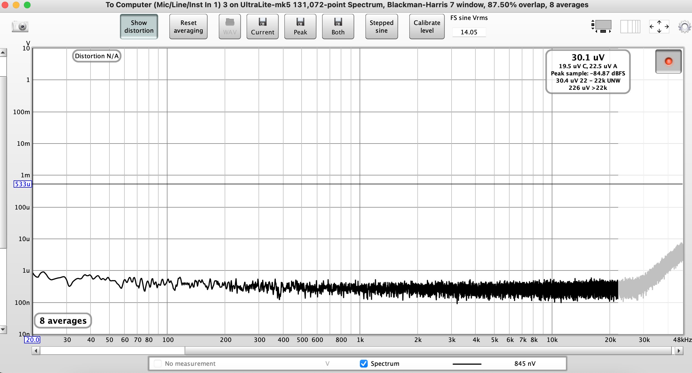Viewport: 692px width, 373px height.
Task: Click the 8 averages indicator
Action: click(63, 321)
